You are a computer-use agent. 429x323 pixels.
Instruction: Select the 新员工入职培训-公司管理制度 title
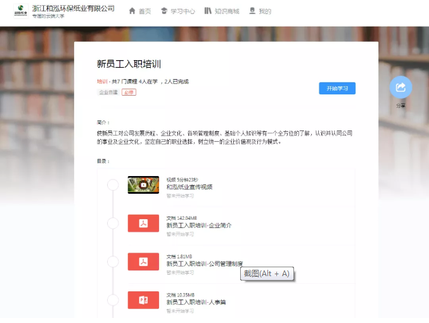click(204, 263)
